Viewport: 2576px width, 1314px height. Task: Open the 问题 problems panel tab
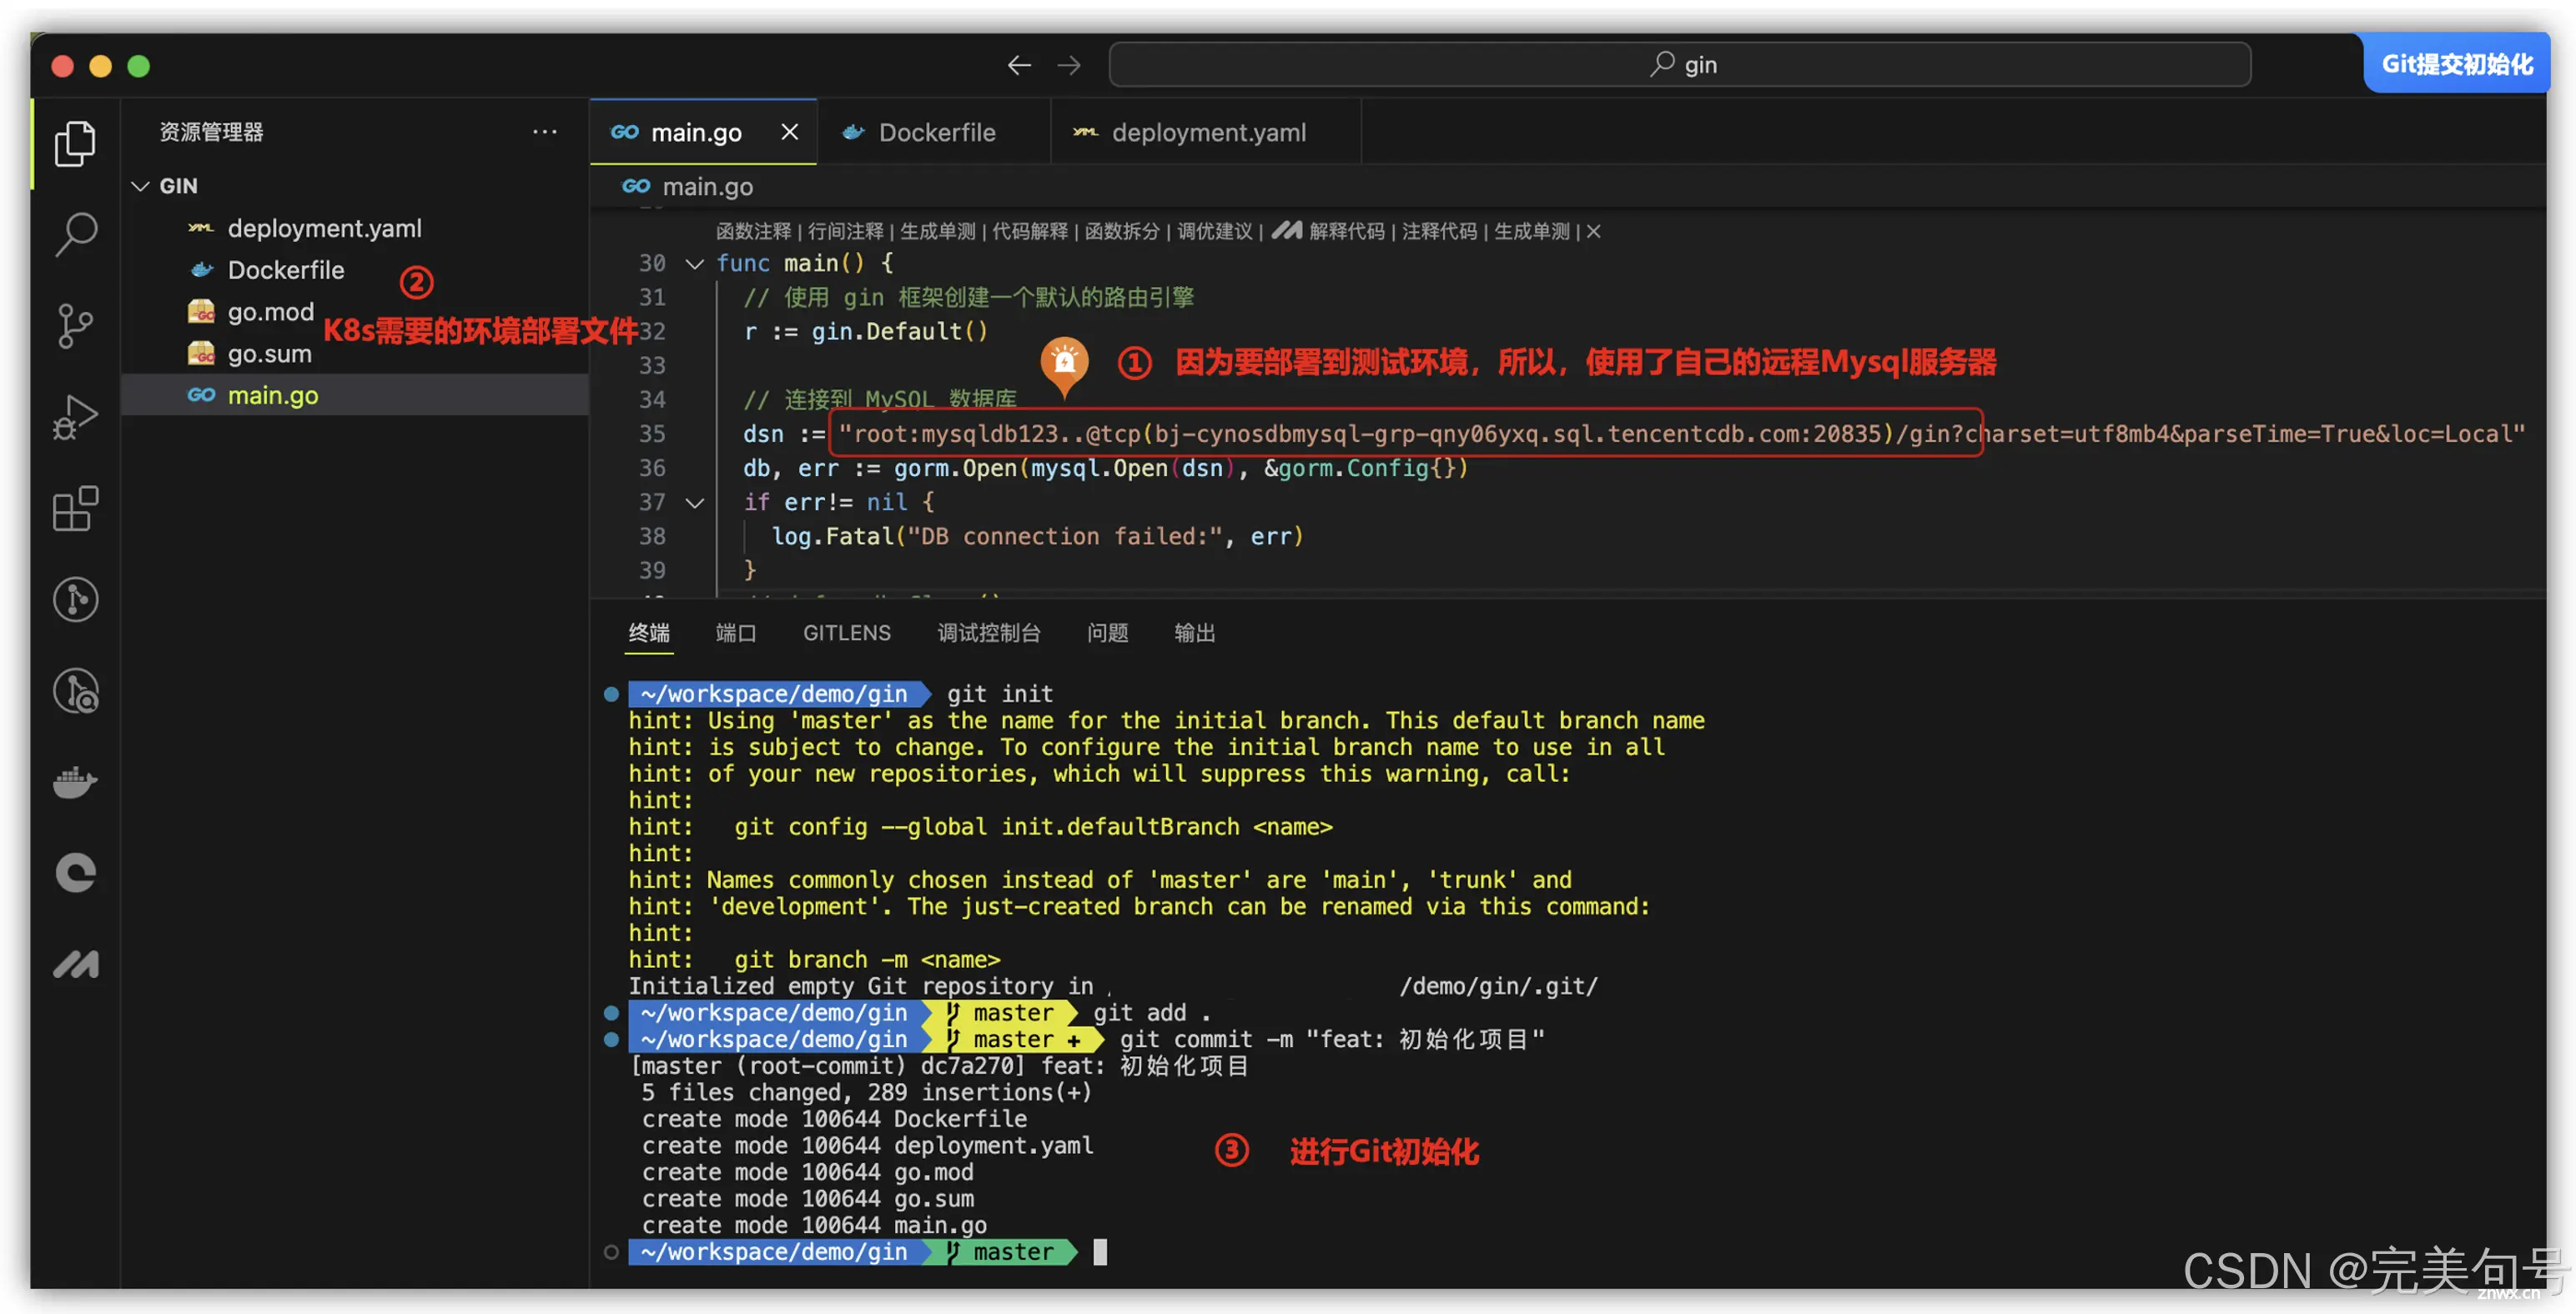[1108, 633]
